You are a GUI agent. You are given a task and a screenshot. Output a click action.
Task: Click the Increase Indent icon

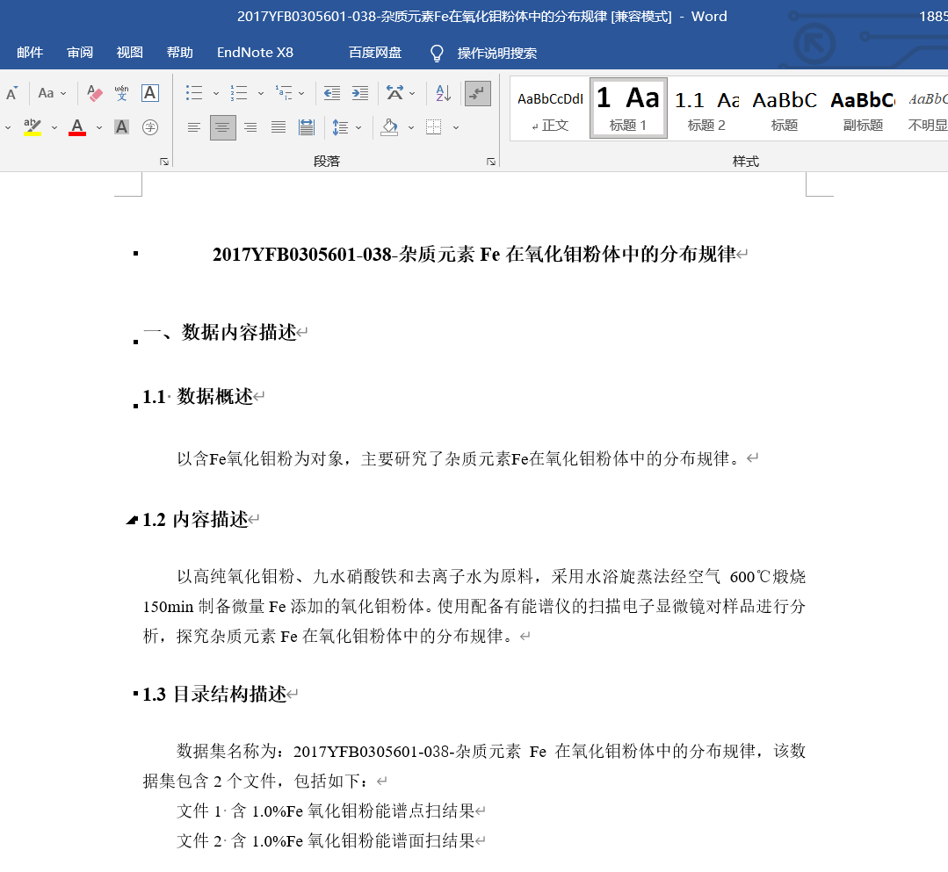(x=359, y=93)
